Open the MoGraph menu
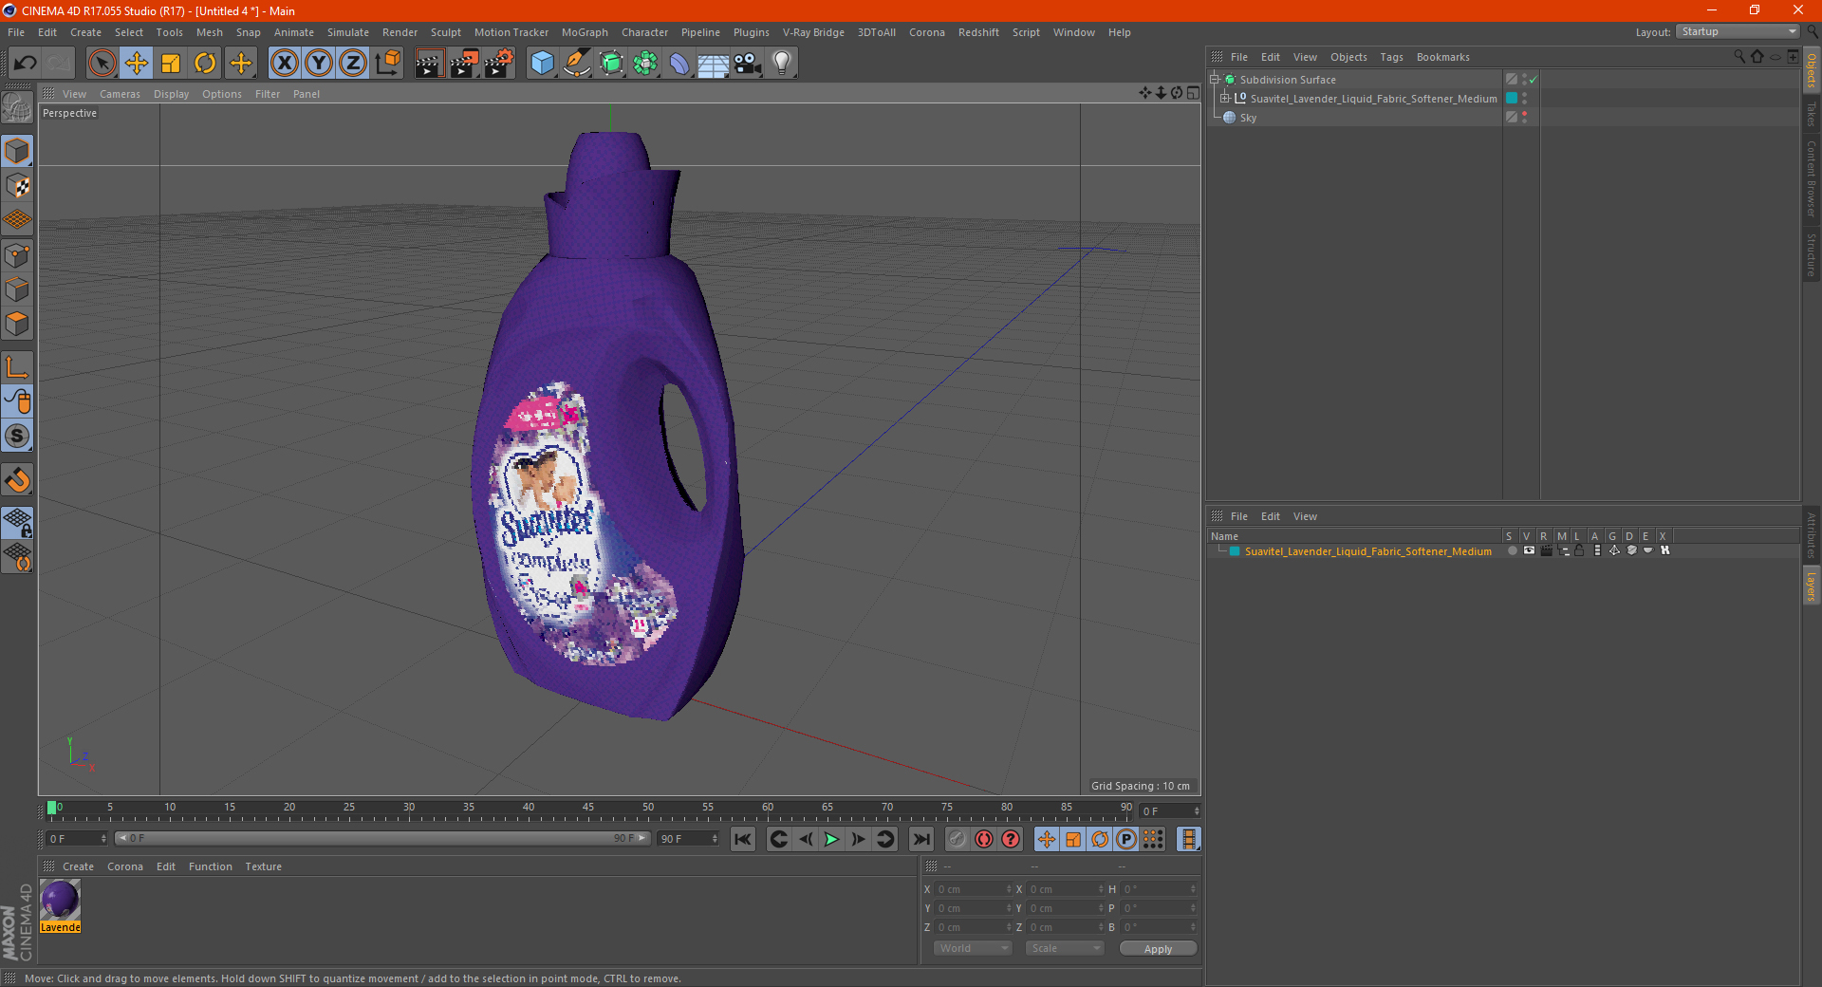 click(585, 32)
